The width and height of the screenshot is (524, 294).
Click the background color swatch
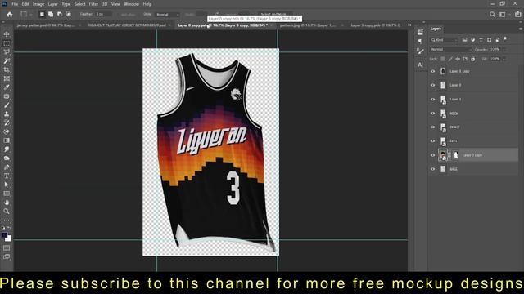8,238
